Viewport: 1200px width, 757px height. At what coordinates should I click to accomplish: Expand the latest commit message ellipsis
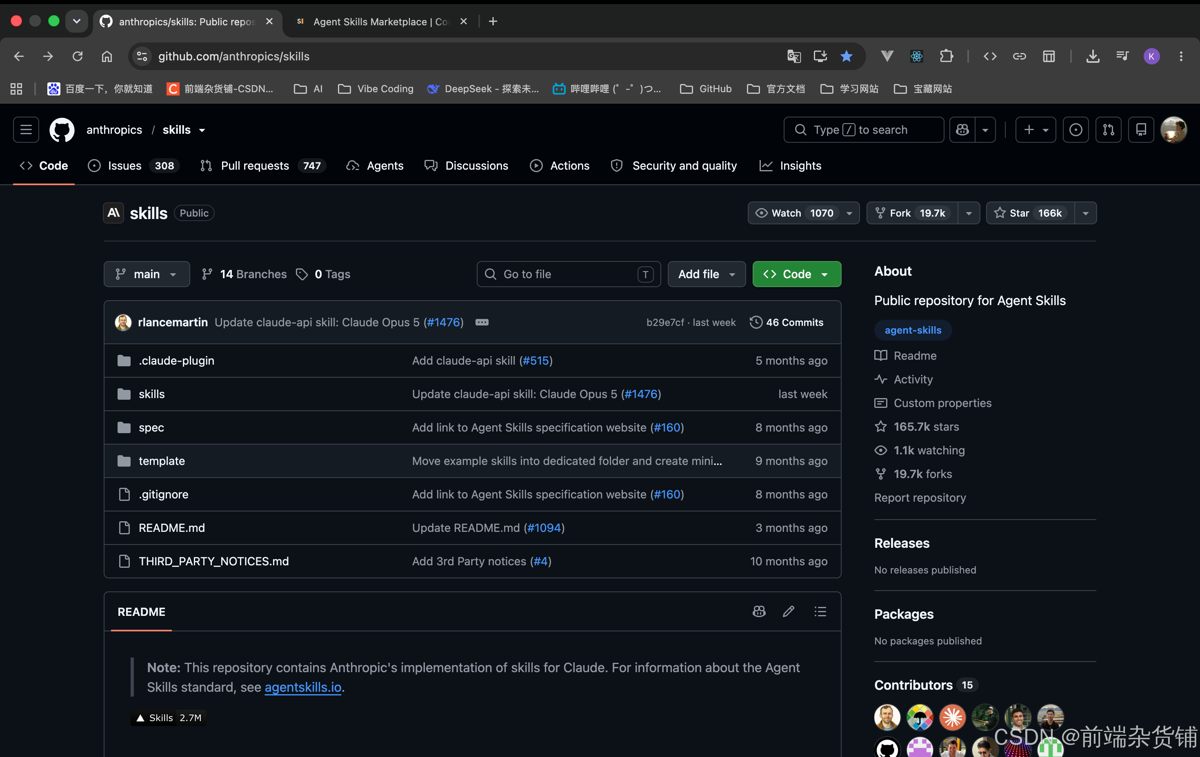coord(481,322)
